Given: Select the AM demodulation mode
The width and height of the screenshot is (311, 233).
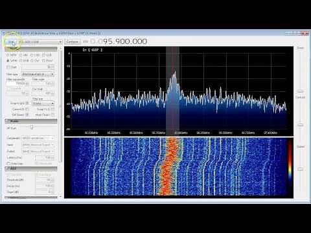Looking at the screenshot, I should point(23,55).
